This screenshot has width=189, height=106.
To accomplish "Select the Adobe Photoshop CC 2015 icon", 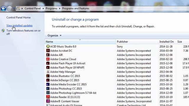I will [x=48, y=88].
